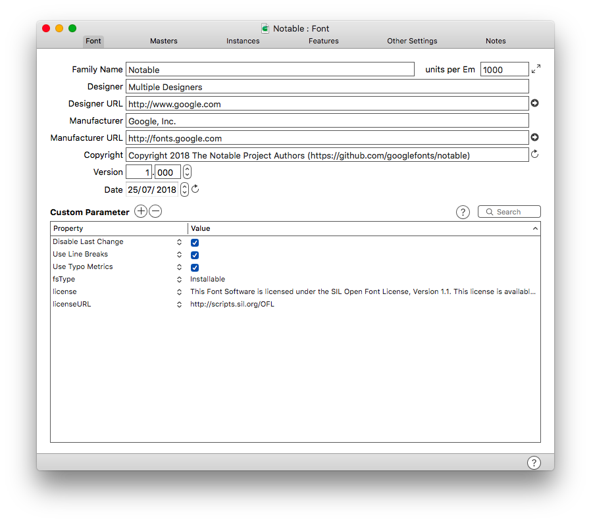This screenshot has width=591, height=523.
Task: Switch to the Instances tab
Action: coord(243,41)
